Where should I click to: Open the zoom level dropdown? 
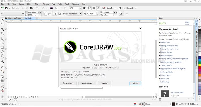80,8
